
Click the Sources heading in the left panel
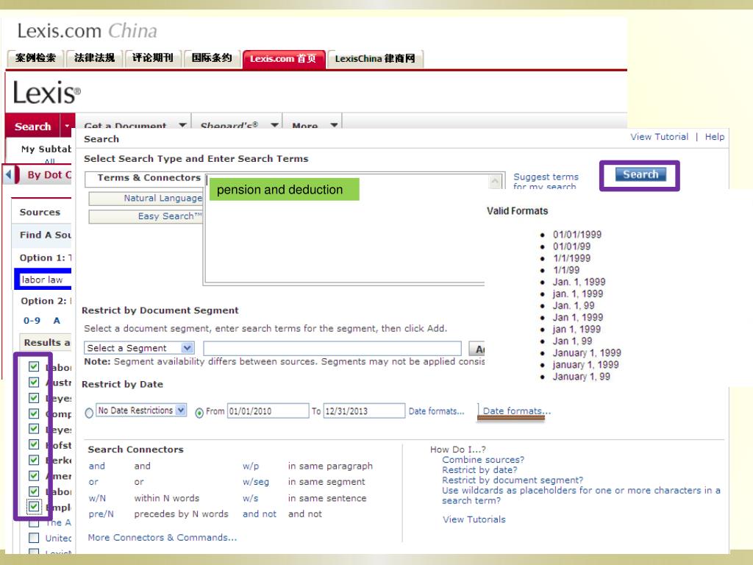pyautogui.click(x=40, y=213)
